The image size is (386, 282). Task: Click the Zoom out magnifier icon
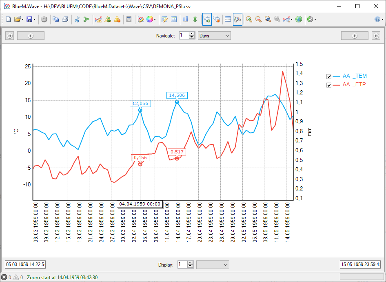pyautogui.click(x=258, y=19)
